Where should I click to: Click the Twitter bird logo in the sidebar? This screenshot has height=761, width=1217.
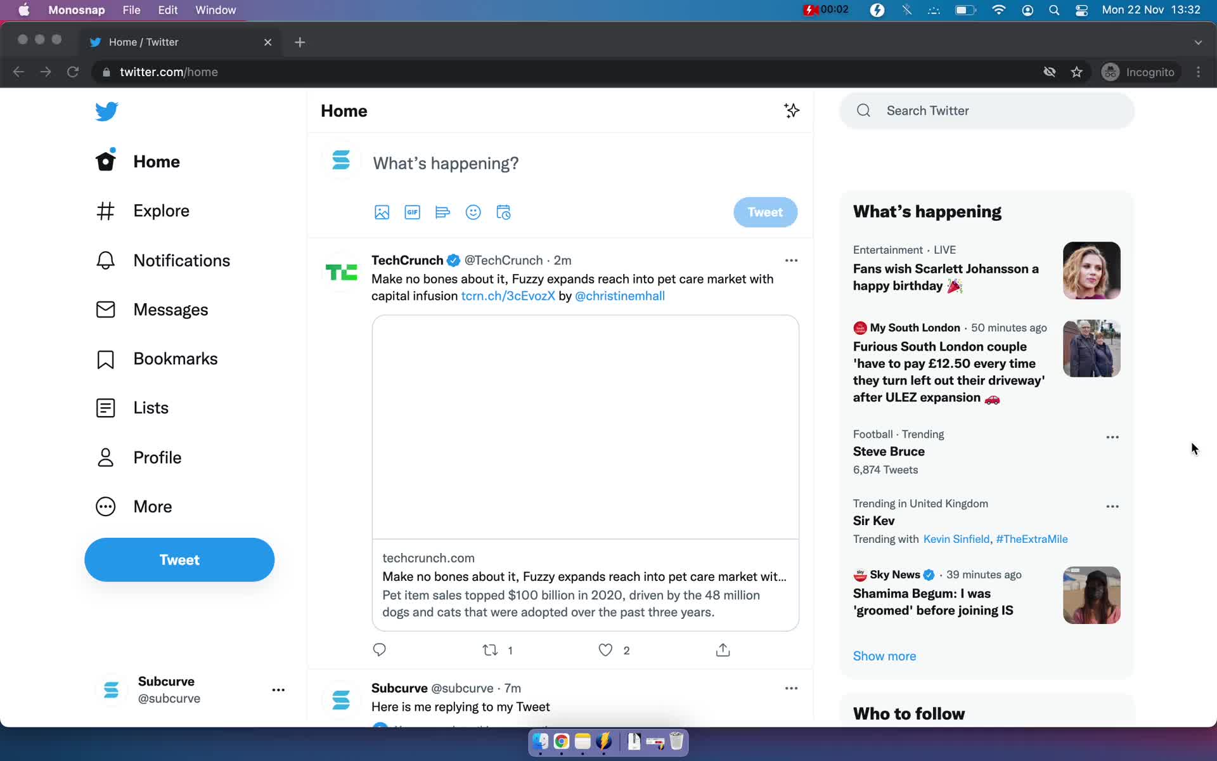(x=106, y=111)
